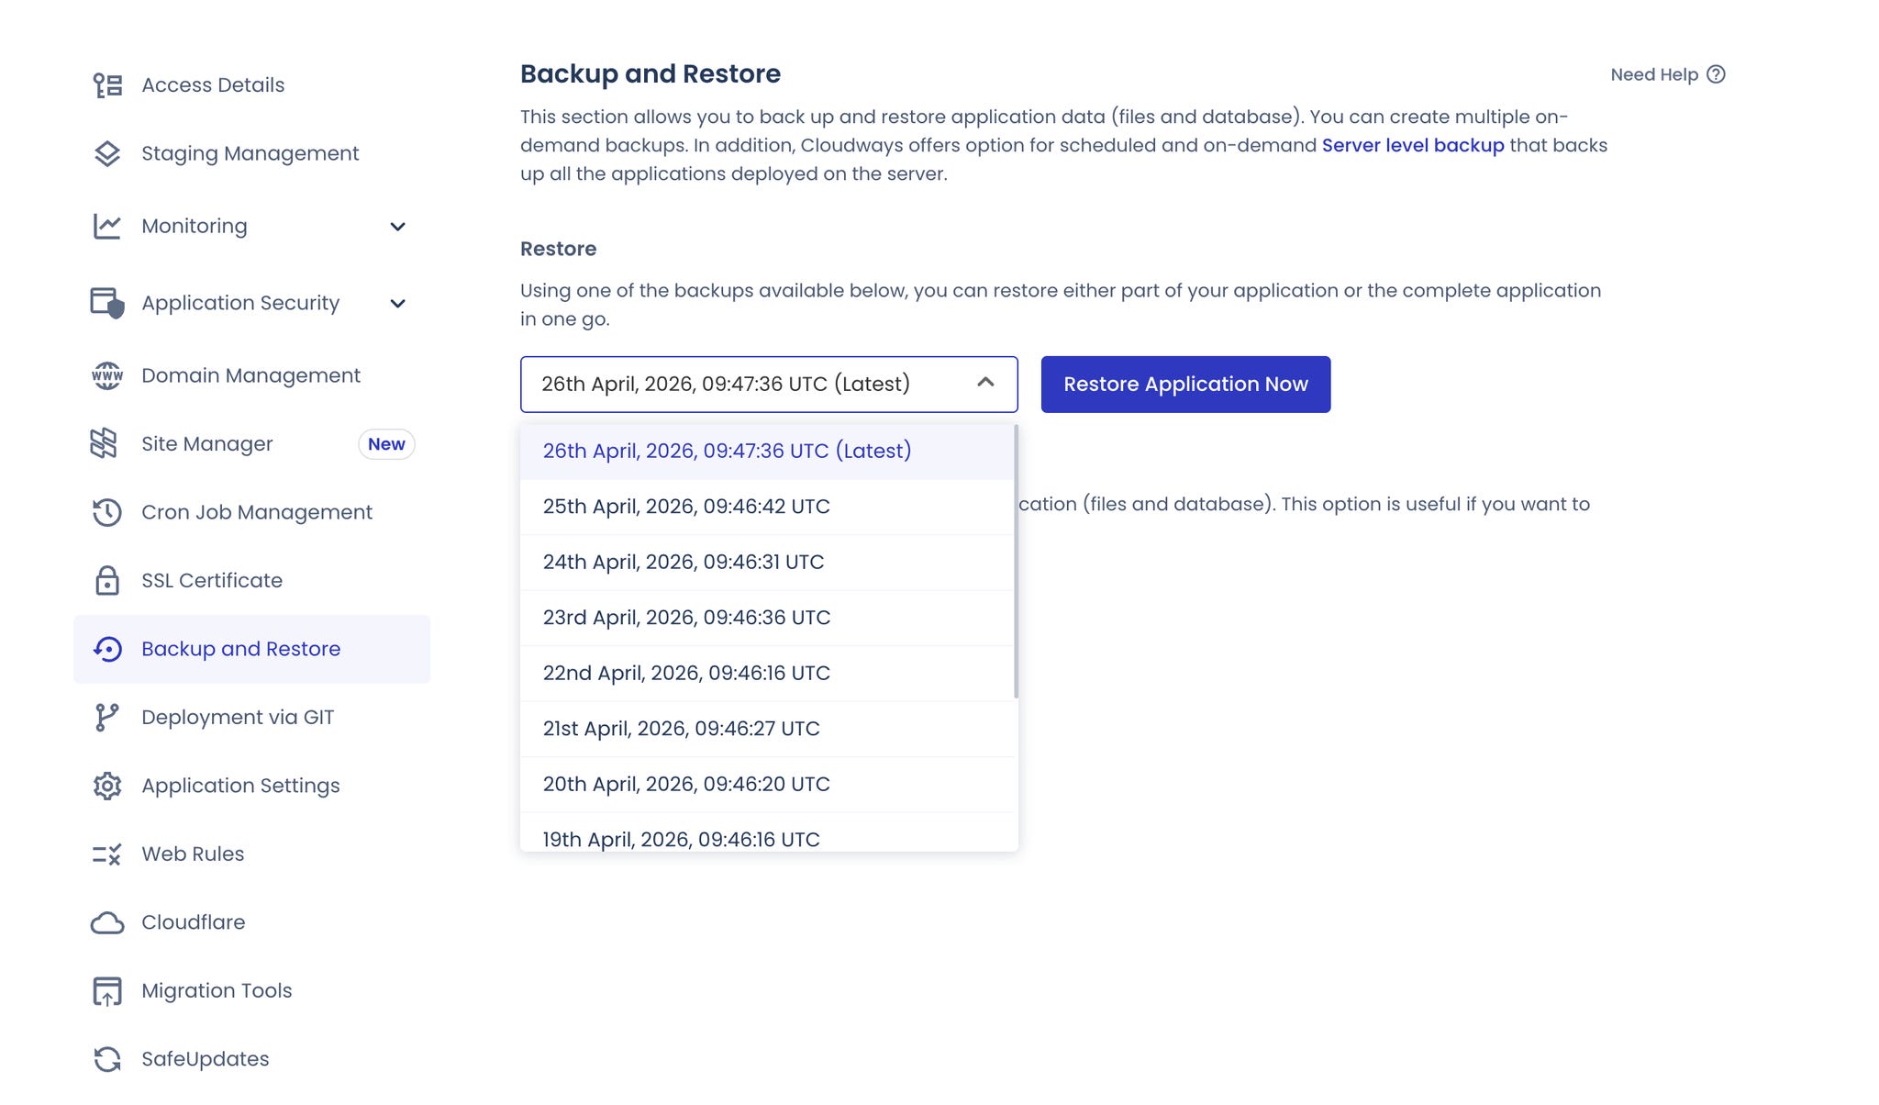
Task: Open the Deployment via GIT branch icon
Action: click(x=107, y=717)
